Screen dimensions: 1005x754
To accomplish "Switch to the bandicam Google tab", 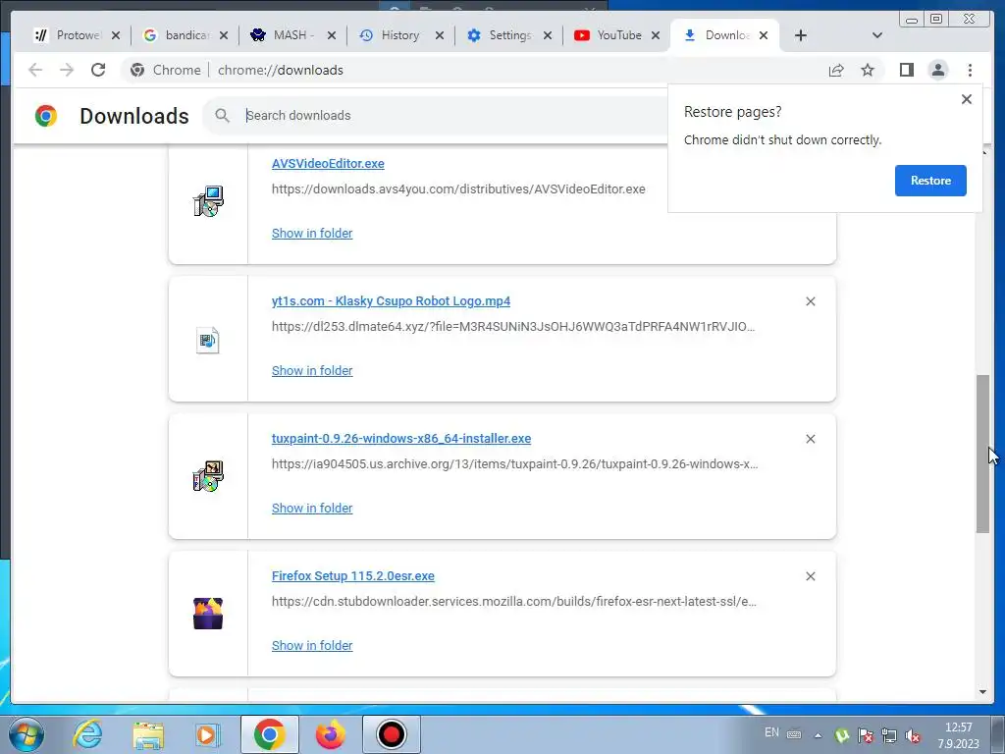I will [185, 35].
